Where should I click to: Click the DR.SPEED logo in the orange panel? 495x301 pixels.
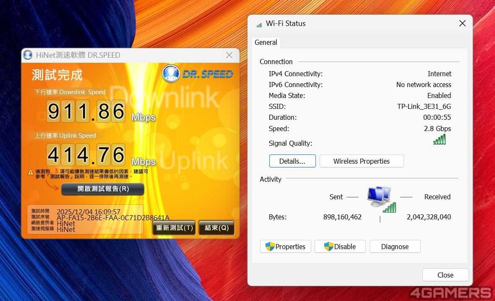tap(198, 74)
